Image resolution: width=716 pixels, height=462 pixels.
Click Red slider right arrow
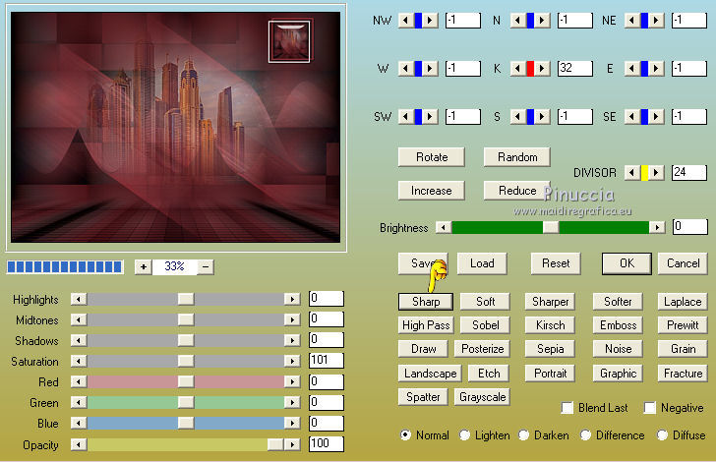[292, 381]
